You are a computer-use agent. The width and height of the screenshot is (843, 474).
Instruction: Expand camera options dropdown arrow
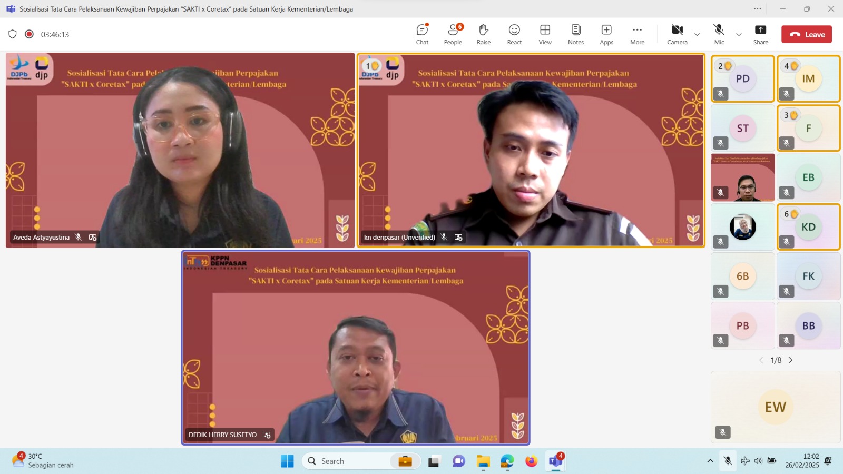click(697, 35)
